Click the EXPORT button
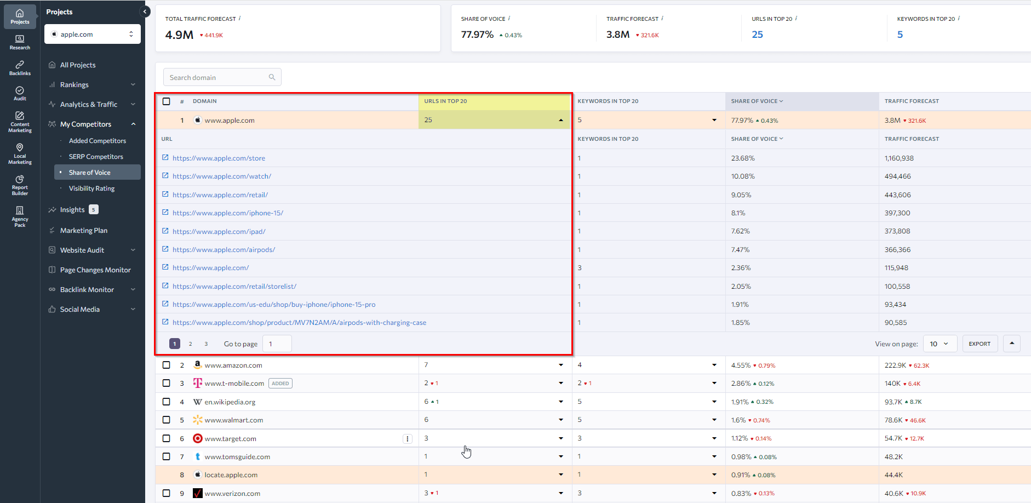 point(980,344)
